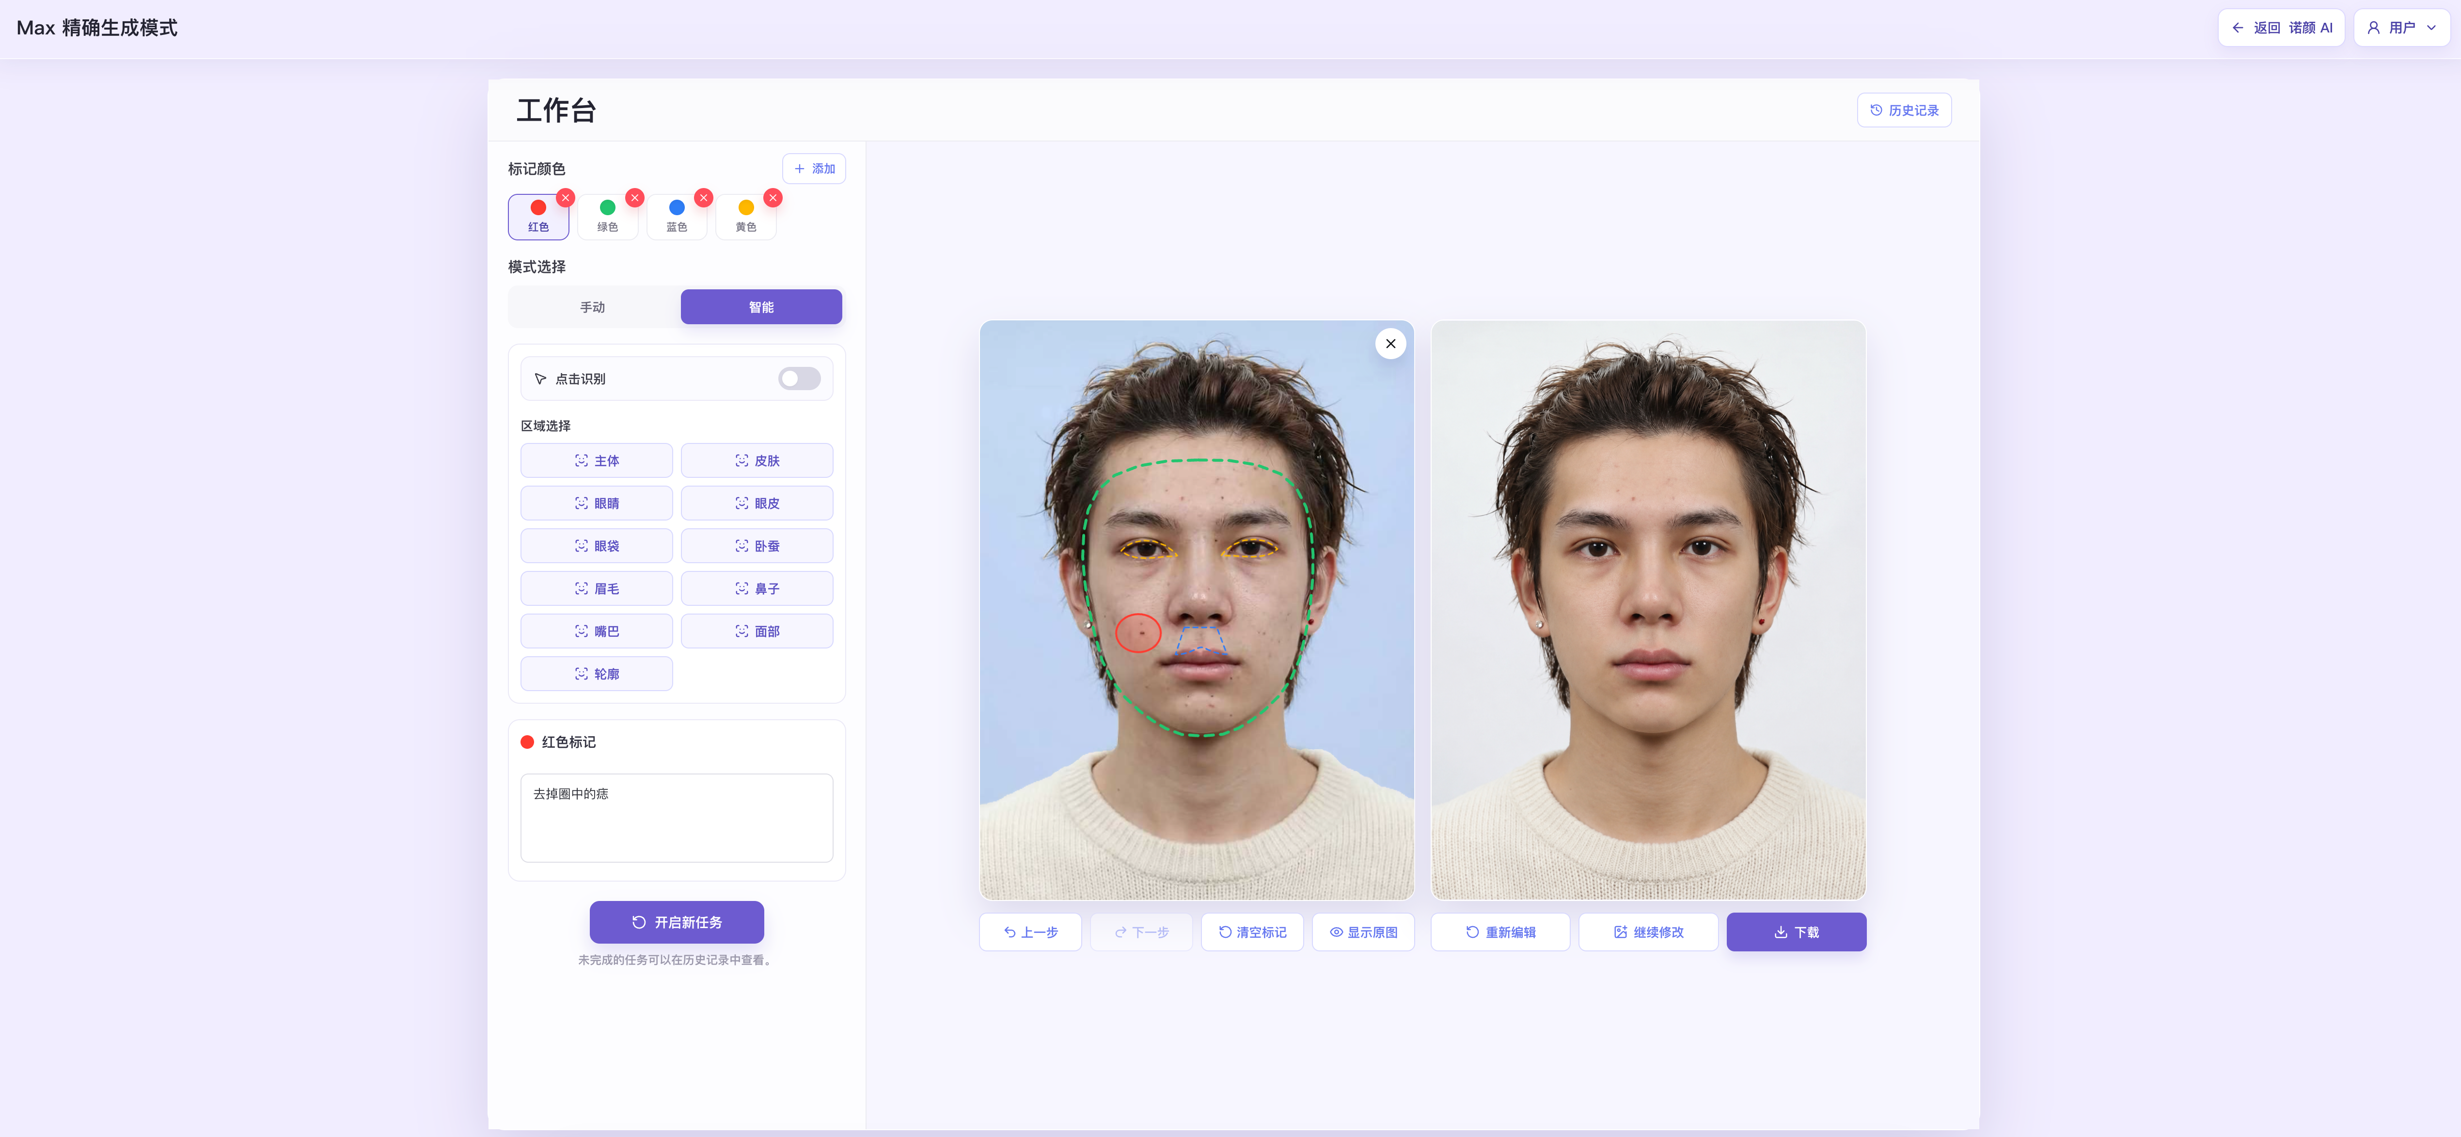Show original image with 显示原图
Screen dimensions: 2461x1137
[1362, 932]
